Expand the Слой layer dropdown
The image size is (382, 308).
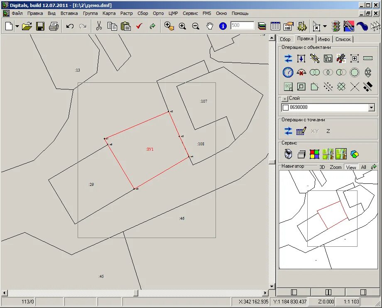click(x=371, y=107)
